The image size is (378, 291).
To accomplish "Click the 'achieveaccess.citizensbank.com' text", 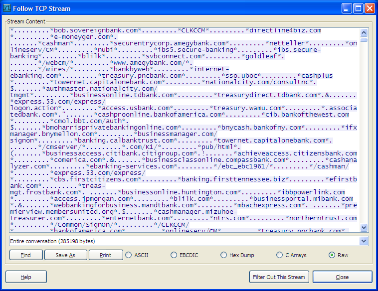I will [297, 153].
